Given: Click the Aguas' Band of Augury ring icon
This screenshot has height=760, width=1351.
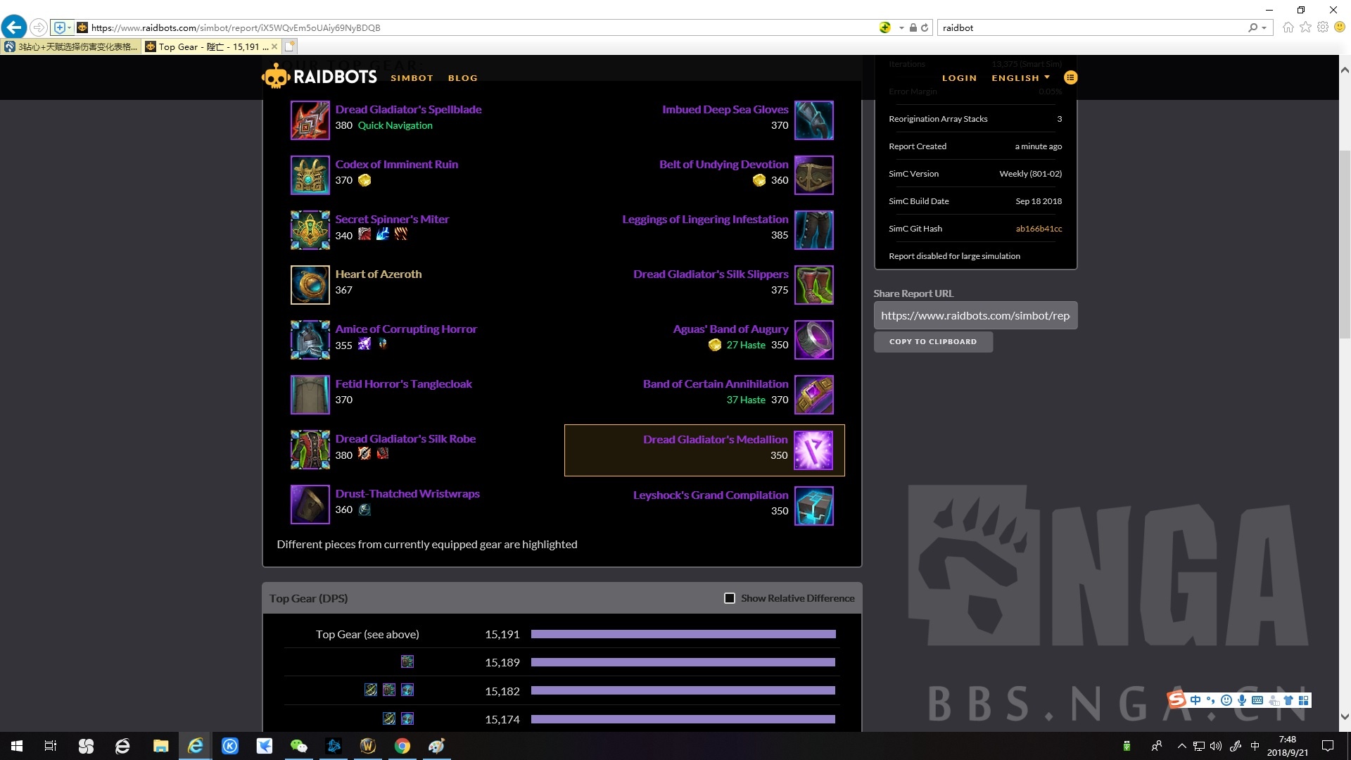Looking at the screenshot, I should [x=813, y=340].
